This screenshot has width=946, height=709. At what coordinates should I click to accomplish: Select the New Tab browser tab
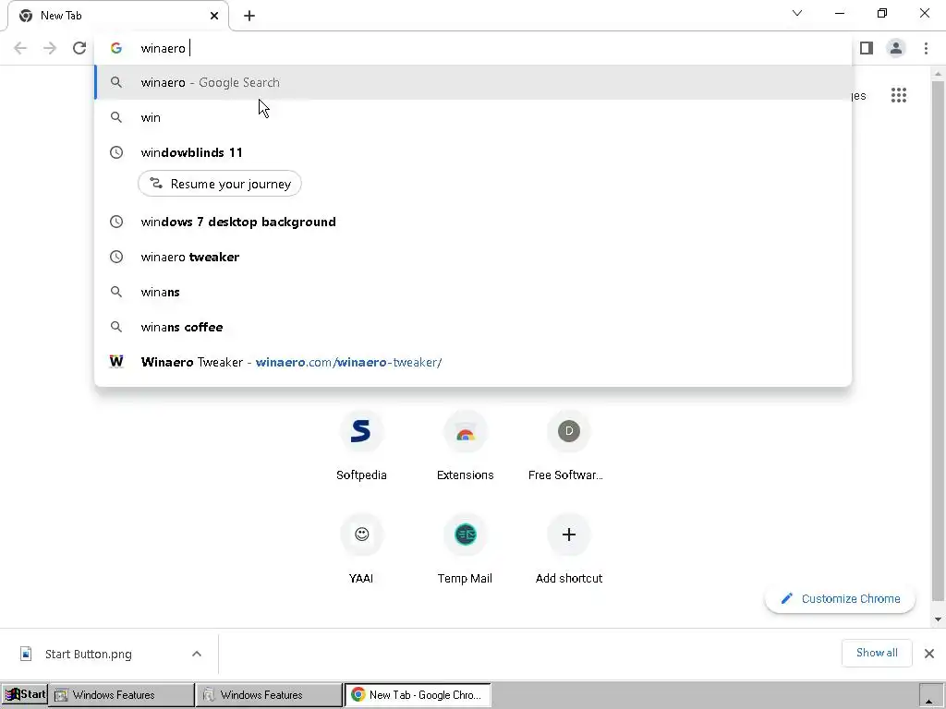(x=118, y=16)
